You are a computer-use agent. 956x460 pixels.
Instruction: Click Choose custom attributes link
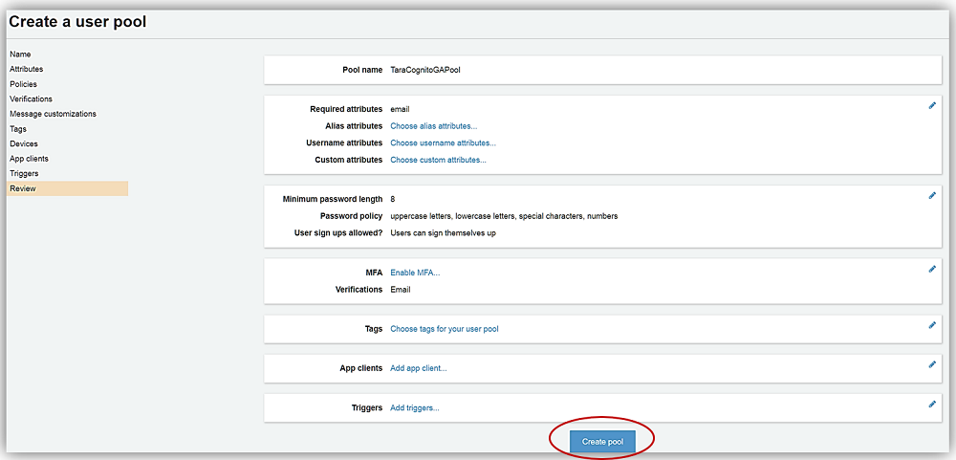pyautogui.click(x=438, y=160)
